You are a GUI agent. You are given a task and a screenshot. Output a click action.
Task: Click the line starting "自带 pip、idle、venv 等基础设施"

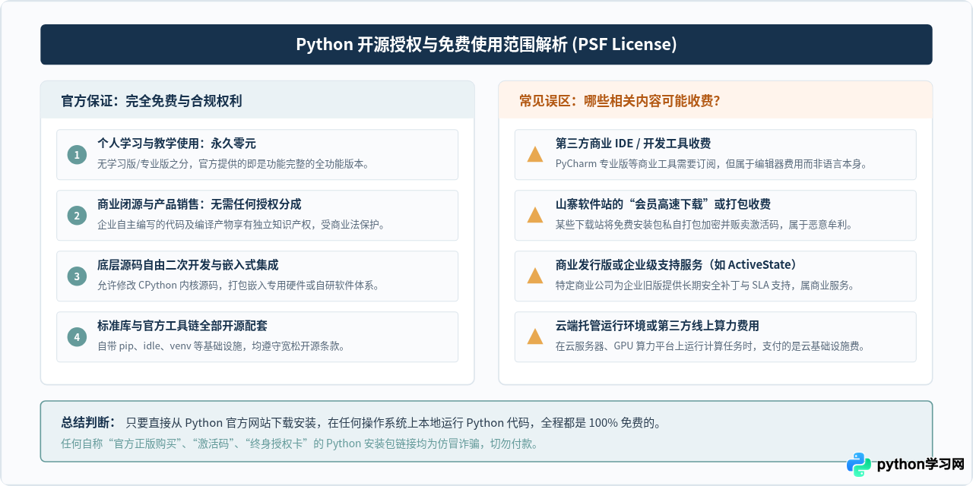click(x=222, y=346)
